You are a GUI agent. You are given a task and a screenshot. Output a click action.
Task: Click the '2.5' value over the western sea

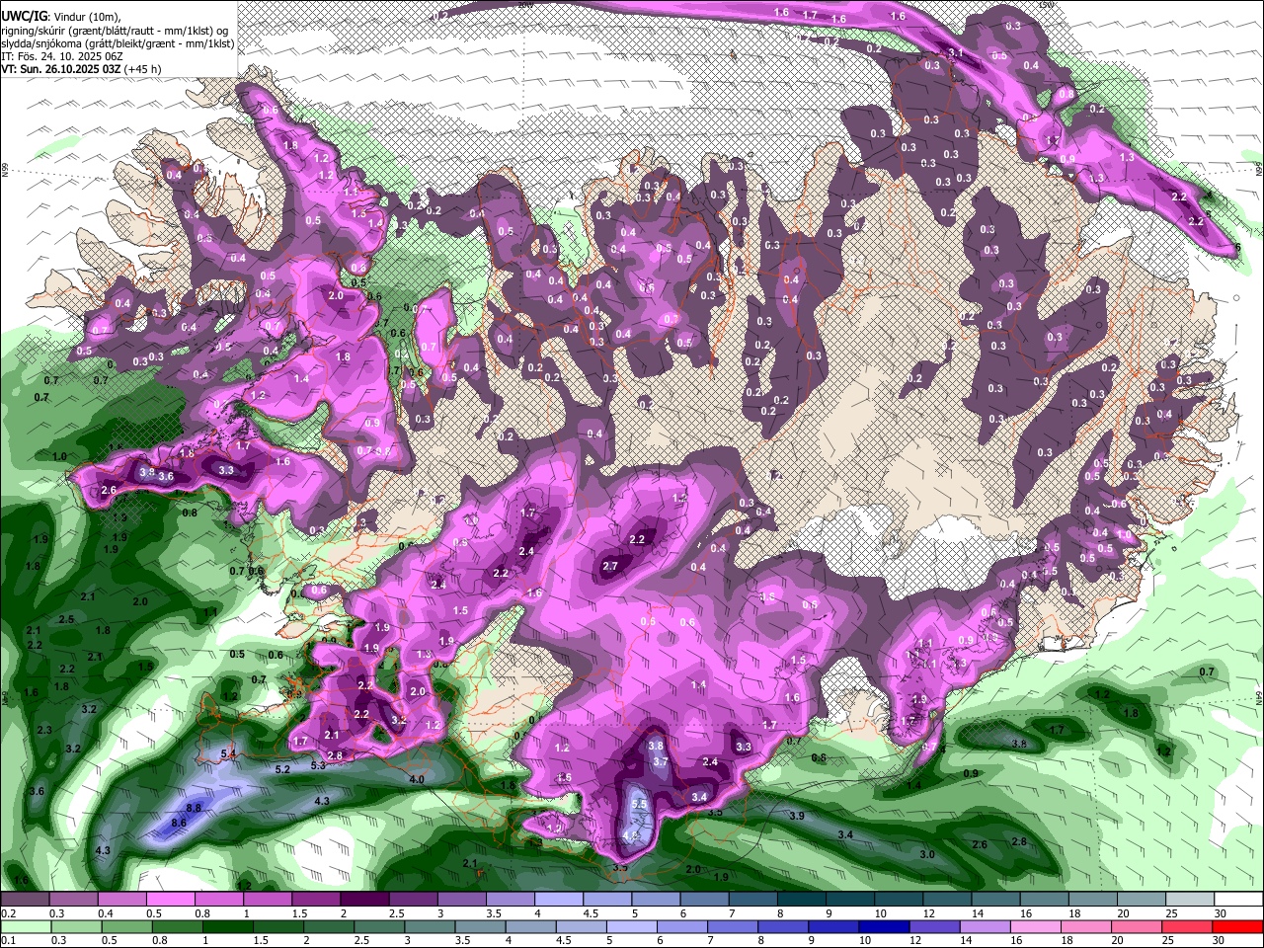pyautogui.click(x=67, y=619)
